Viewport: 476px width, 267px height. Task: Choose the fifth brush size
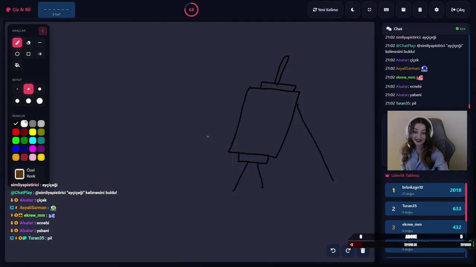point(28,101)
